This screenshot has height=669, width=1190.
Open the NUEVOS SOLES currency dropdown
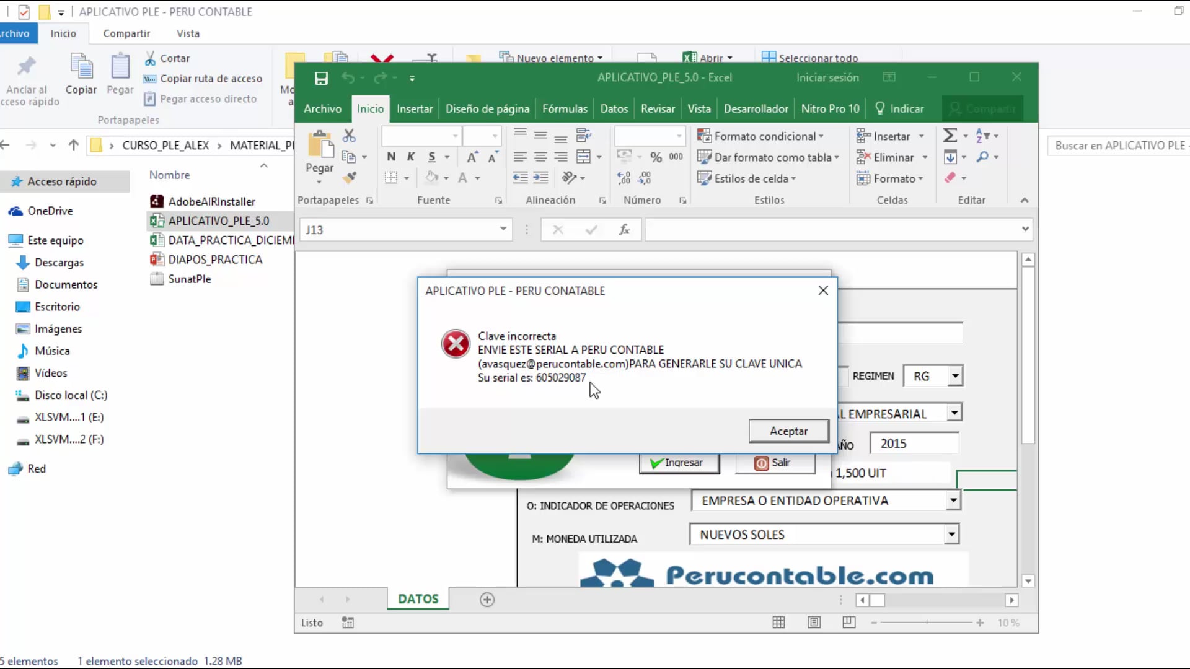coord(951,535)
